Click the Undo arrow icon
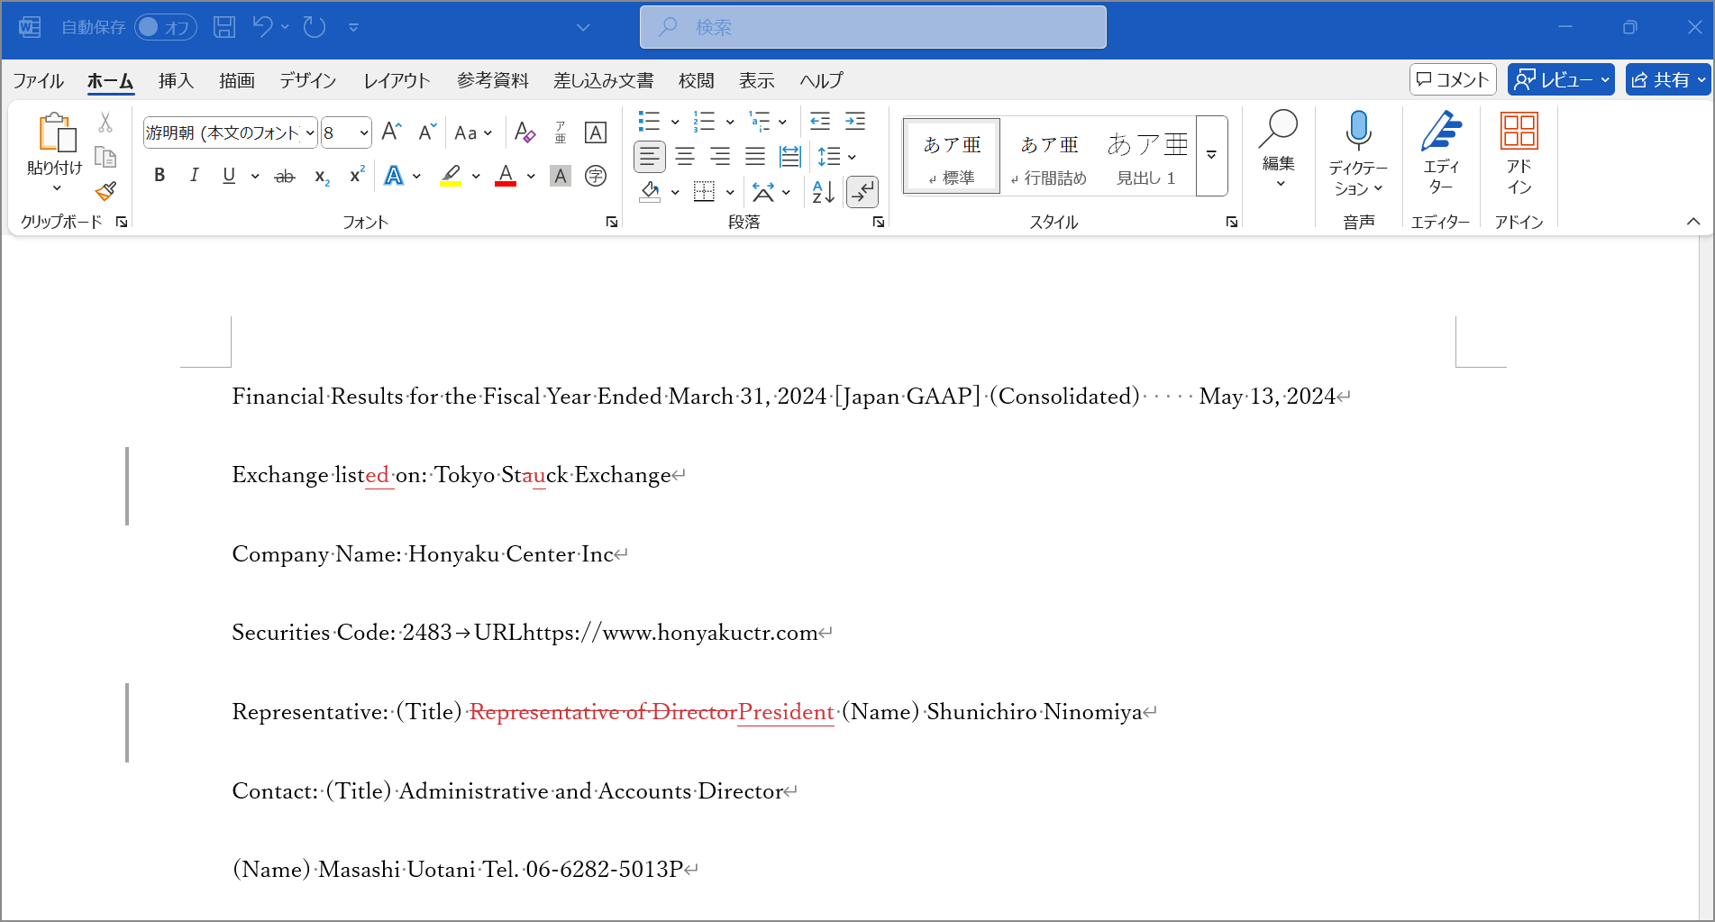 262,27
